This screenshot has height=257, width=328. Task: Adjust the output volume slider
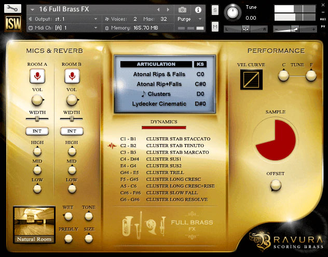point(295,29)
